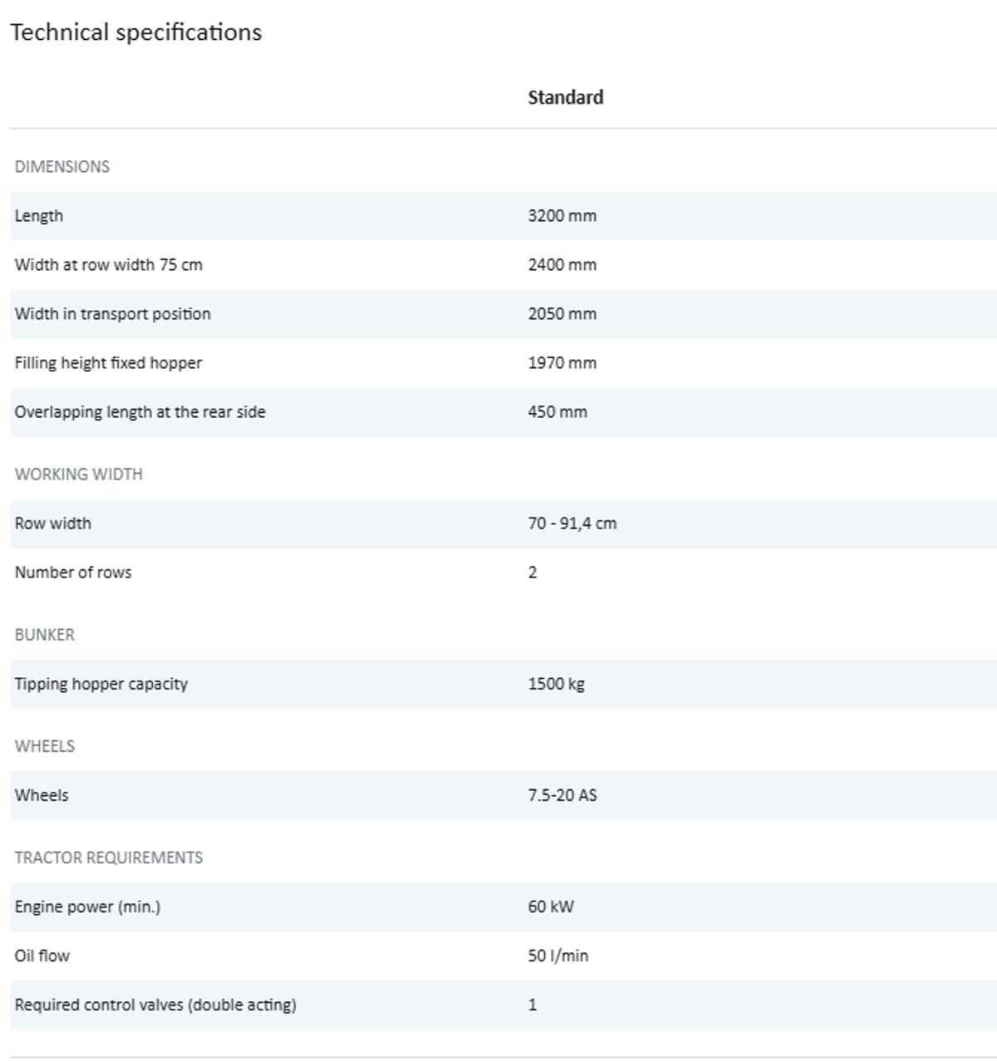Click the TRACTOR REQUIREMENTS section label
997x1061 pixels.
(x=109, y=857)
